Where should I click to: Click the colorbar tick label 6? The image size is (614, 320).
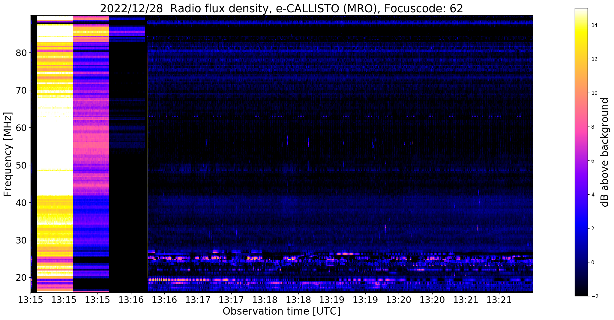[592, 161]
